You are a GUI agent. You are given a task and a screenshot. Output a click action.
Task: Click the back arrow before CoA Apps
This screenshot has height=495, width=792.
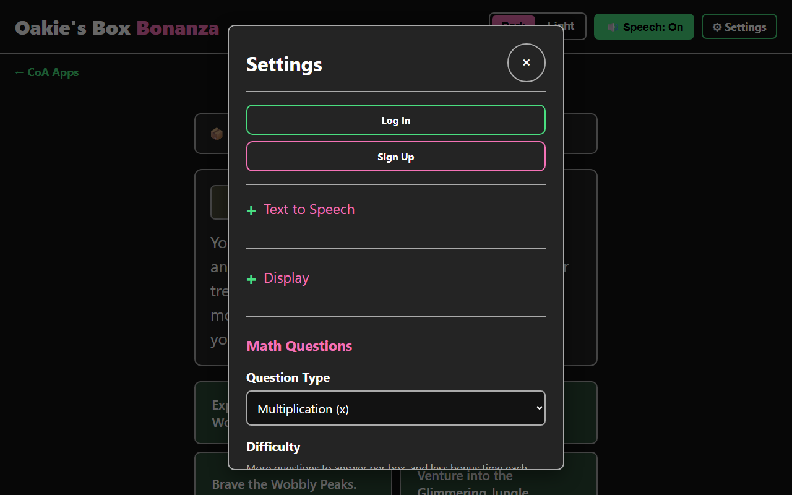pos(19,72)
